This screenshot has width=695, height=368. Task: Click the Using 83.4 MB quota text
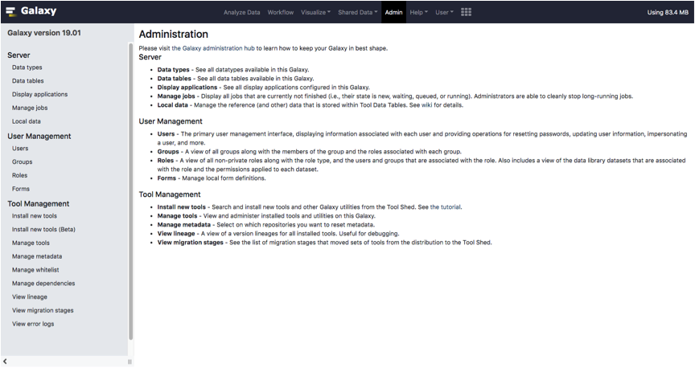coord(668,12)
